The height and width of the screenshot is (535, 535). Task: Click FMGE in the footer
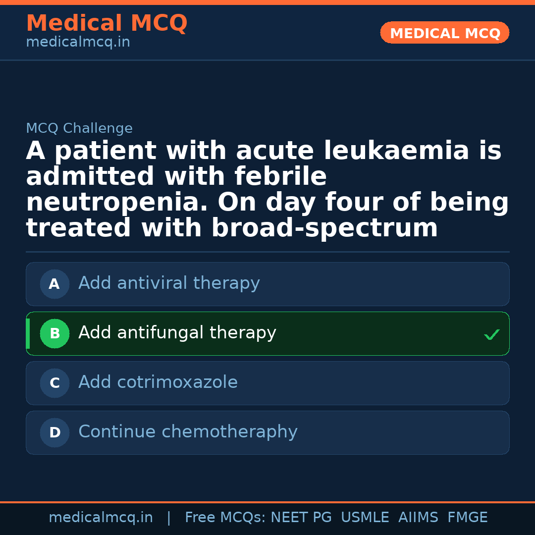coord(467,518)
